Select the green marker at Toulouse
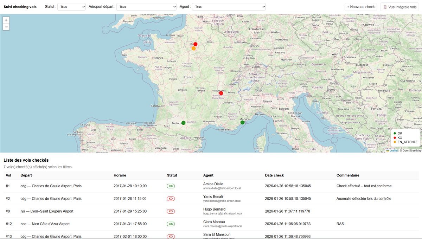Viewport: 422px width, 239px height. tap(183, 123)
